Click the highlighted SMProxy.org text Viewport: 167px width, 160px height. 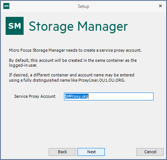pos(77,96)
